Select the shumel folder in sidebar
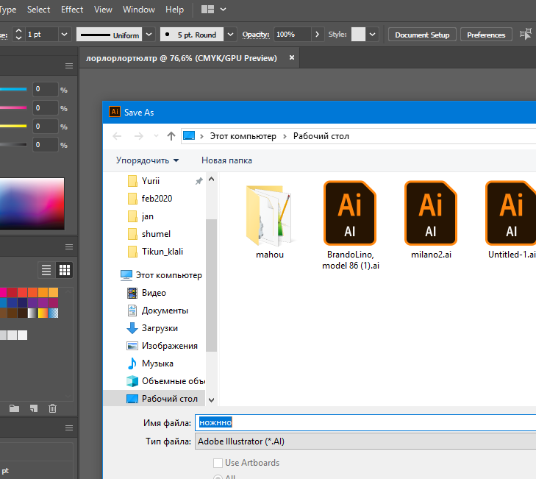 156,234
